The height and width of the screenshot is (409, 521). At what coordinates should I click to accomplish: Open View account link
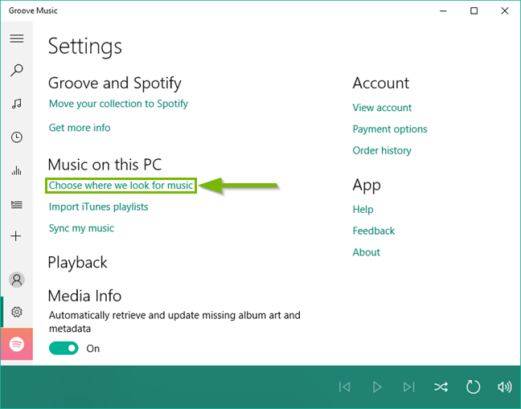click(382, 108)
